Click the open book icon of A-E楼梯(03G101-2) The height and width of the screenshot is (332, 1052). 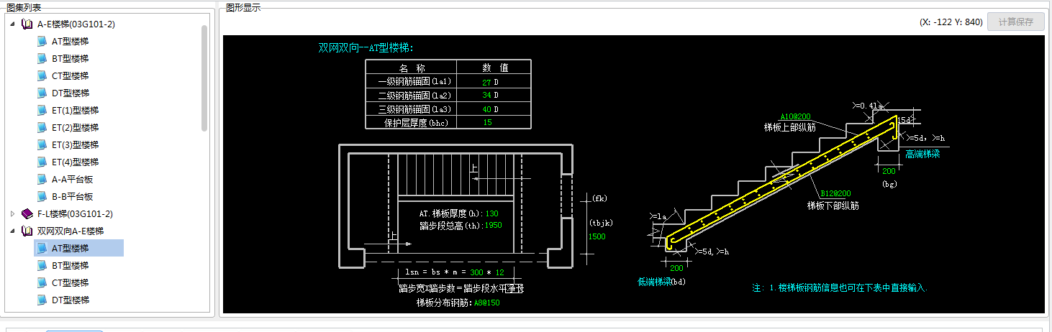click(27, 24)
